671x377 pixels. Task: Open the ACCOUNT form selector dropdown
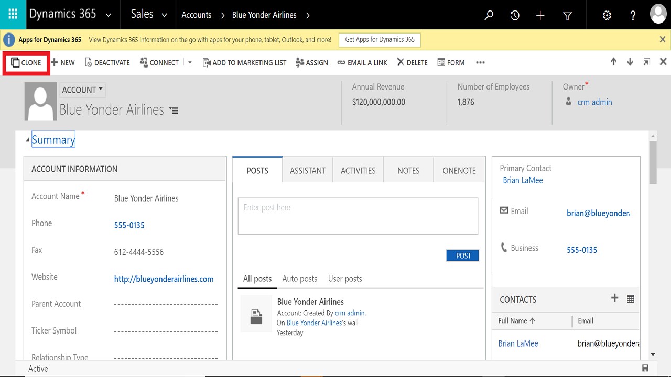[x=82, y=90]
